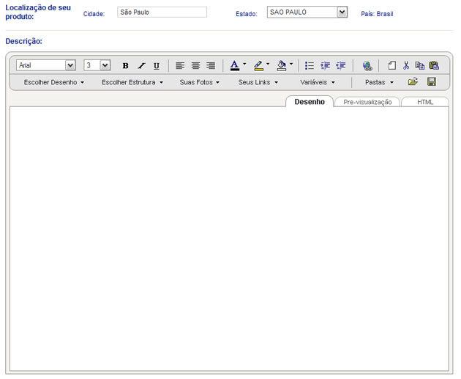Cut selection with the scissors icon
The image size is (461, 379).
pyautogui.click(x=406, y=65)
